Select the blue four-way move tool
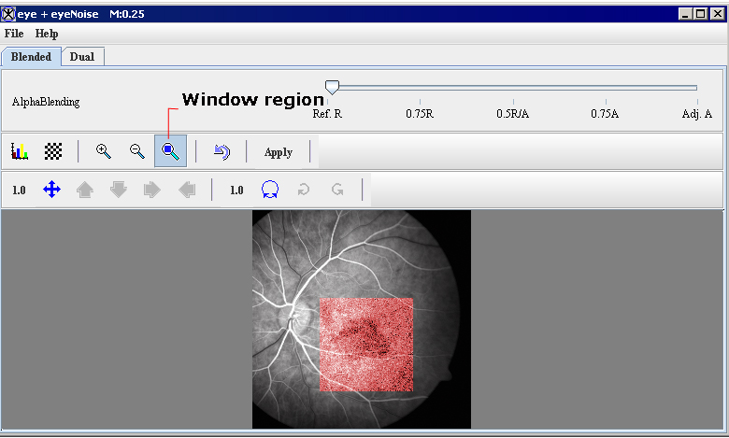This screenshot has height=438, width=729. click(x=52, y=190)
